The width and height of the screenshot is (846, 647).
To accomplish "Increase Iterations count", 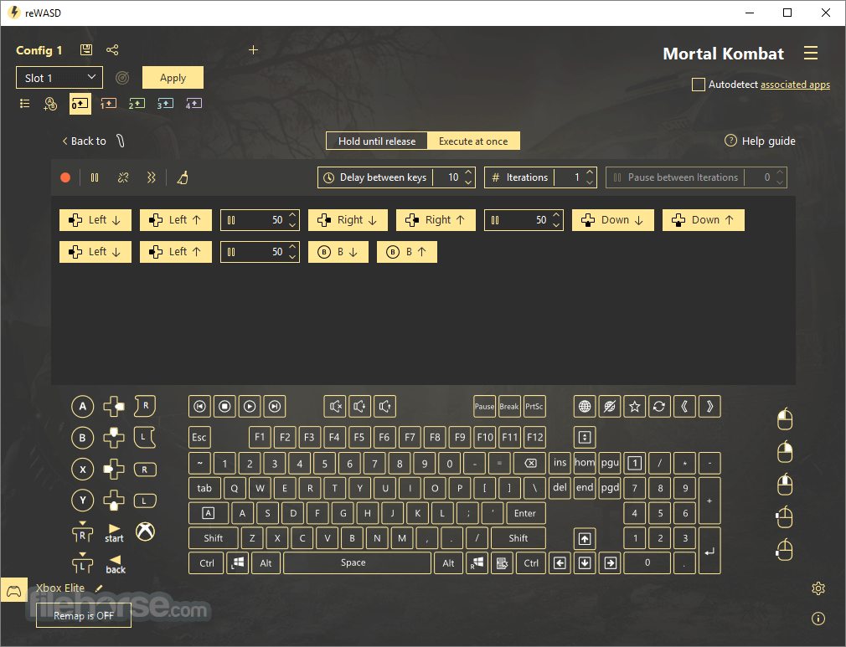I will pyautogui.click(x=590, y=172).
